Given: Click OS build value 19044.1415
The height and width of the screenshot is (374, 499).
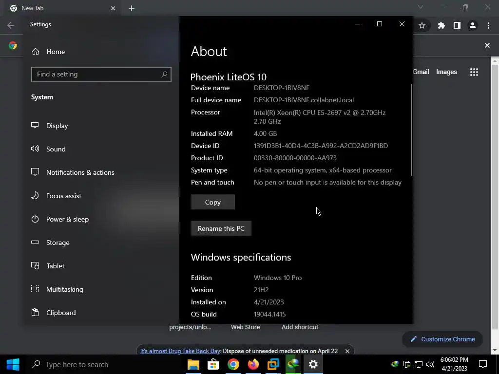Looking at the screenshot, I should [269, 314].
